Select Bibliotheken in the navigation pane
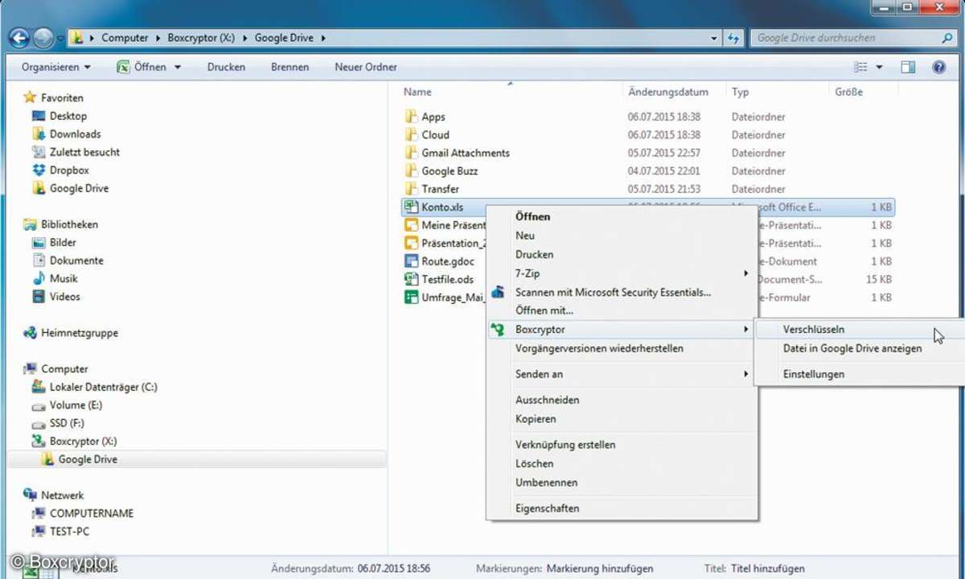This screenshot has width=965, height=579. click(x=69, y=224)
